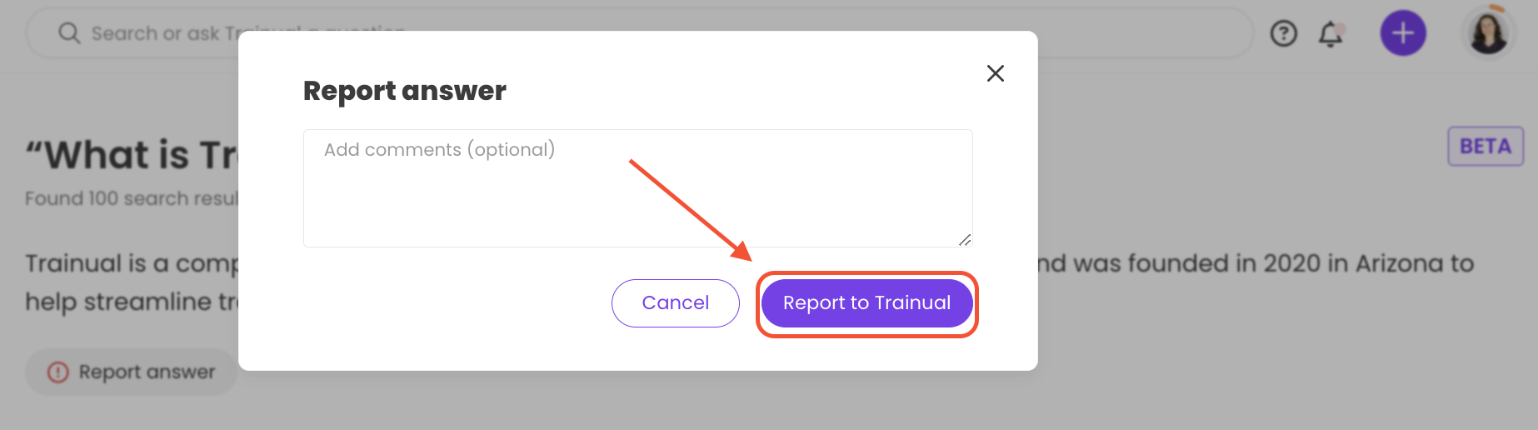Open the help question mark icon
The width and height of the screenshot is (1538, 430).
coord(1283,33)
